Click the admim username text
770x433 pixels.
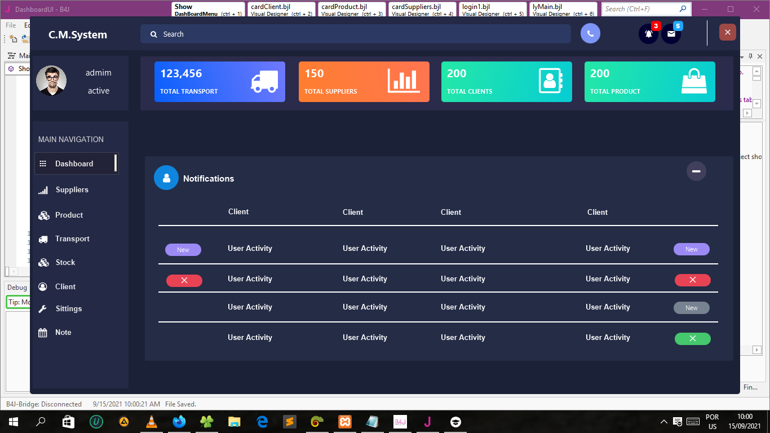99,73
